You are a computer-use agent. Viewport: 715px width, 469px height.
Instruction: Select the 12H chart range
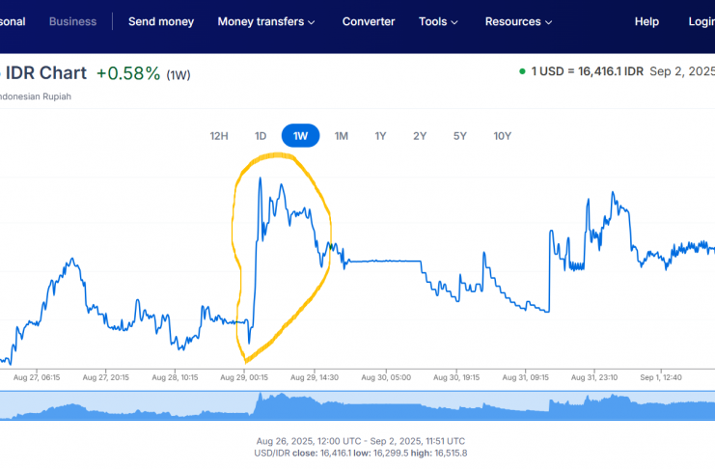(219, 136)
